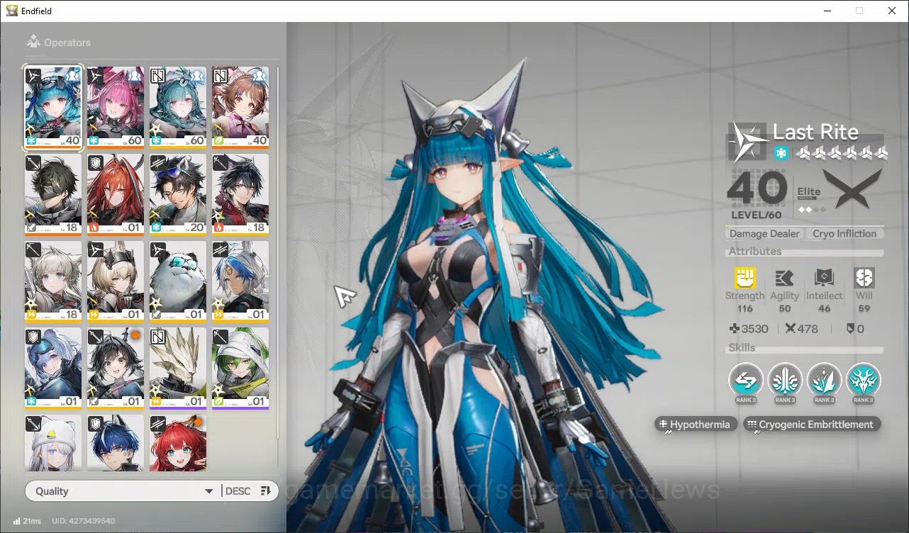
Task: Click the defense shield icon beside 0
Action: (851, 329)
